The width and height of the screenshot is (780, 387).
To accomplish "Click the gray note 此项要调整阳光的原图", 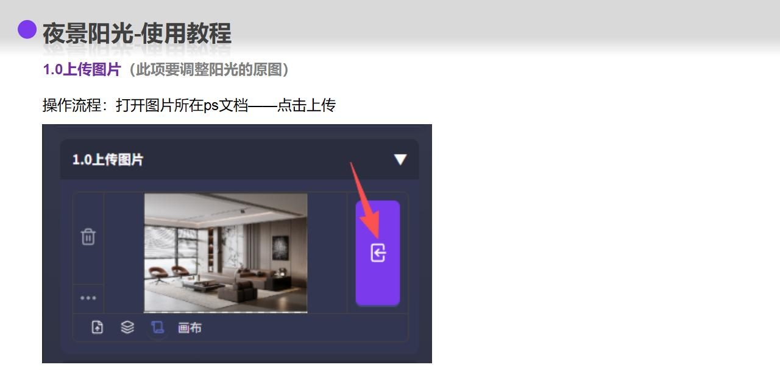I will (210, 69).
